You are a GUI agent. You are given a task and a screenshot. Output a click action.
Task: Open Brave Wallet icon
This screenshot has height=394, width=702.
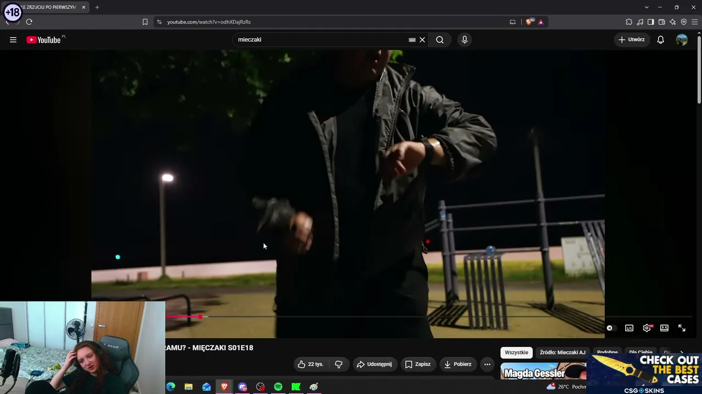[x=662, y=22]
